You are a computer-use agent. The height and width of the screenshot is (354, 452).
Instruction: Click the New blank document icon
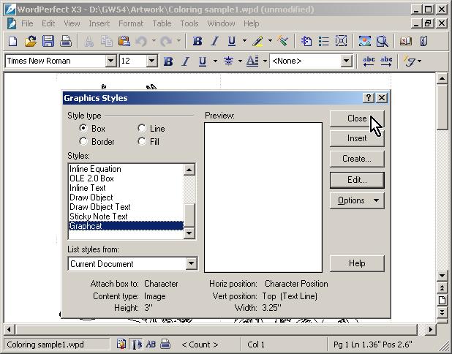pyautogui.click(x=12, y=41)
